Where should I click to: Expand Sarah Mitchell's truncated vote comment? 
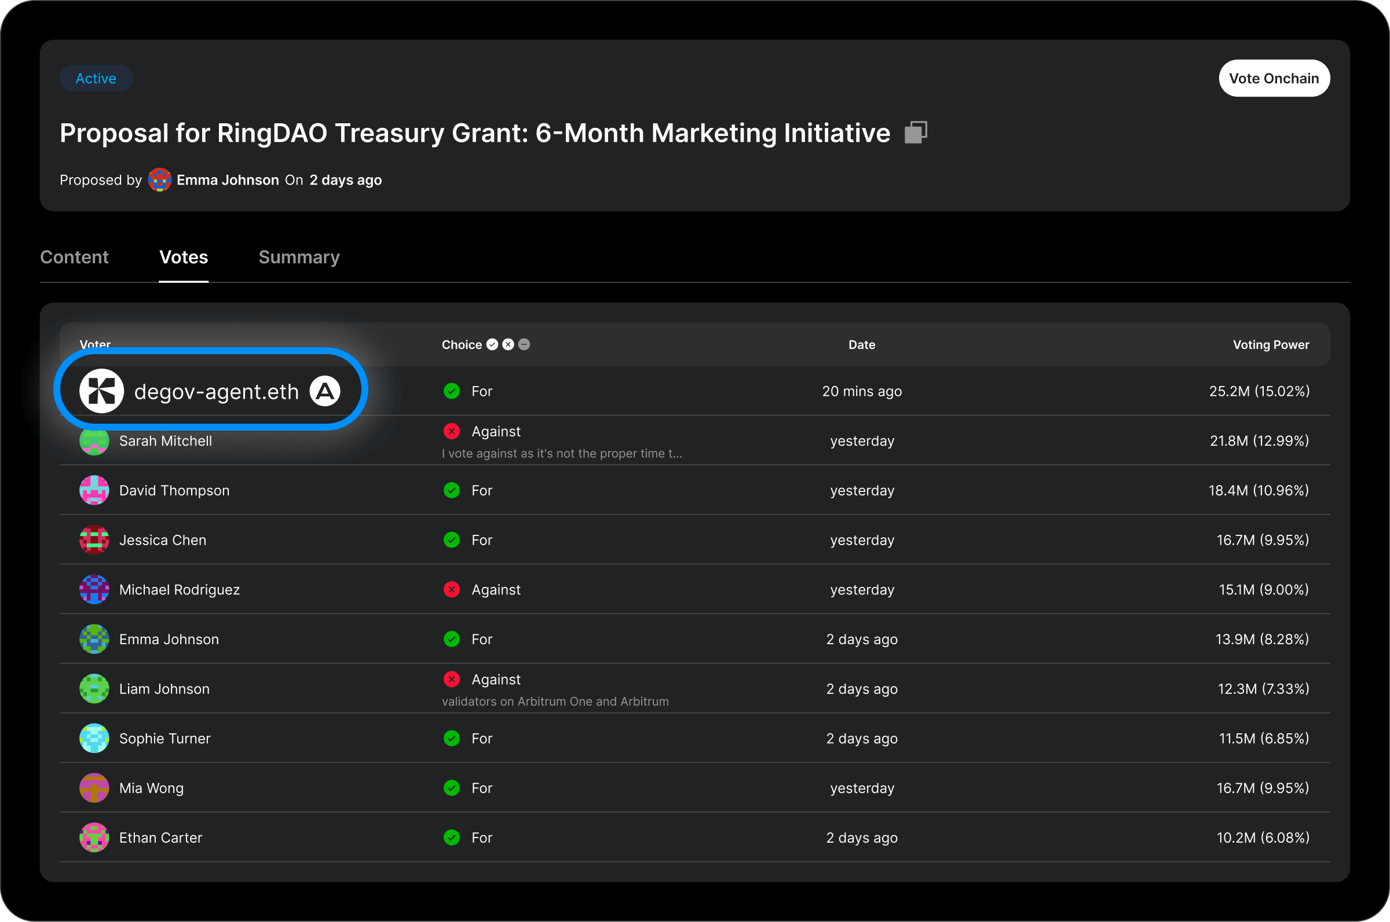[561, 453]
